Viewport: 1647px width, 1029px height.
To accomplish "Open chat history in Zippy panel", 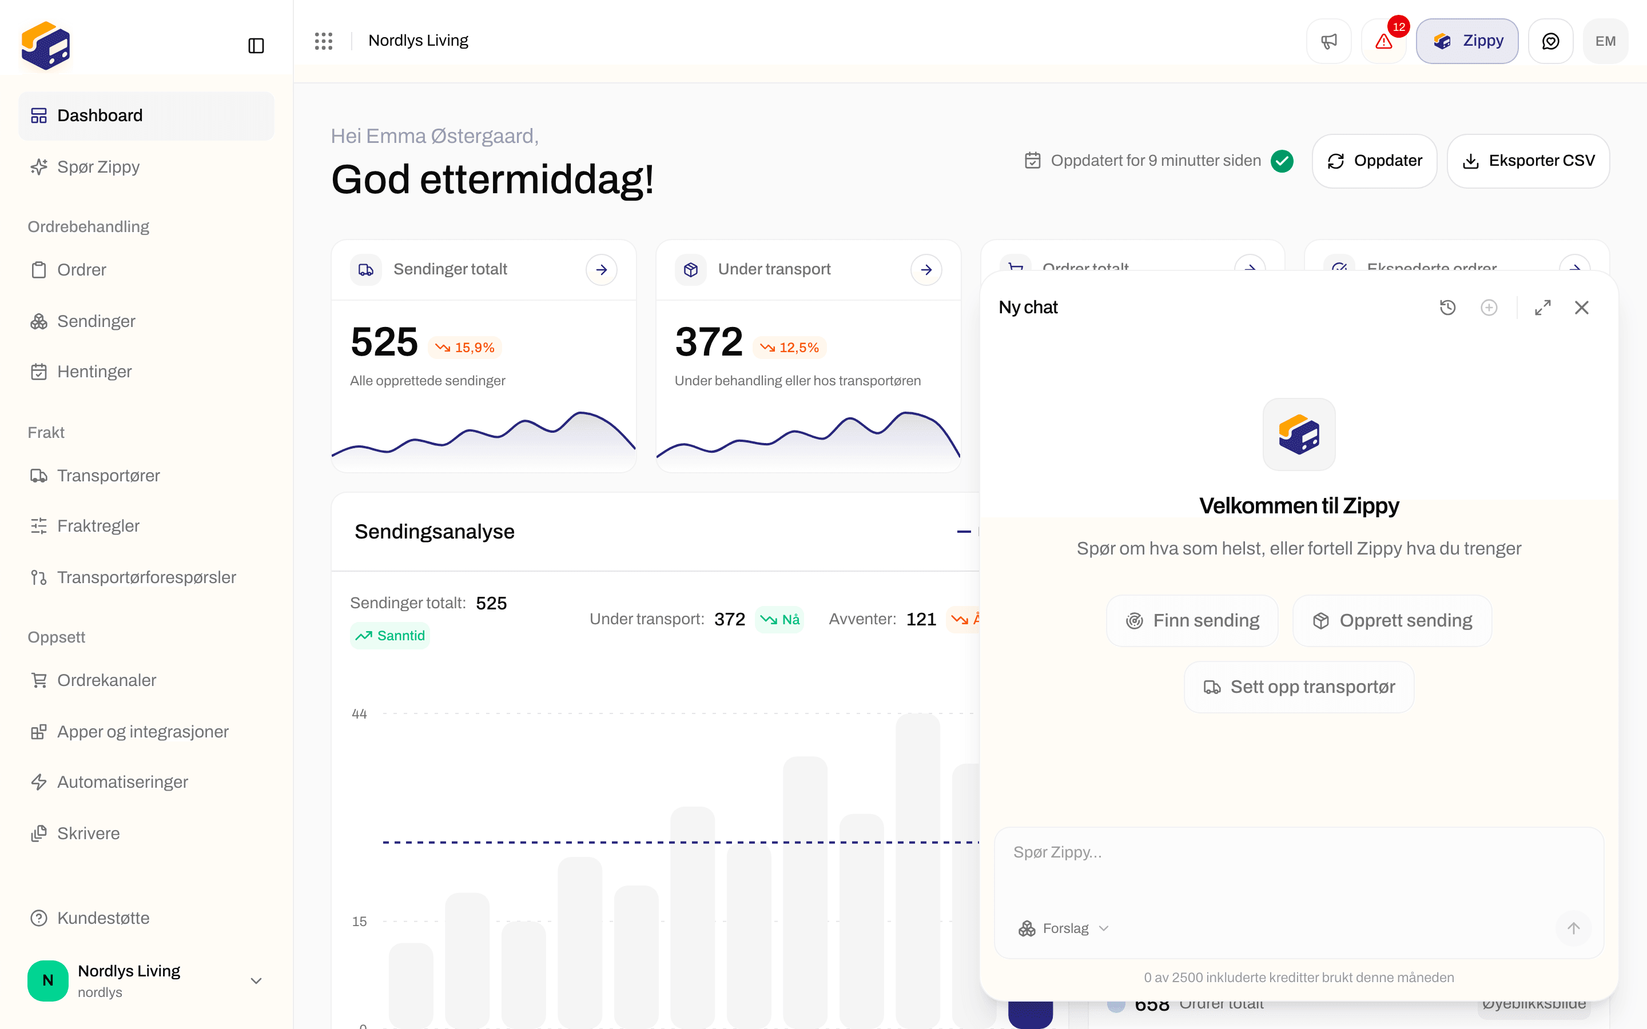I will (1447, 308).
